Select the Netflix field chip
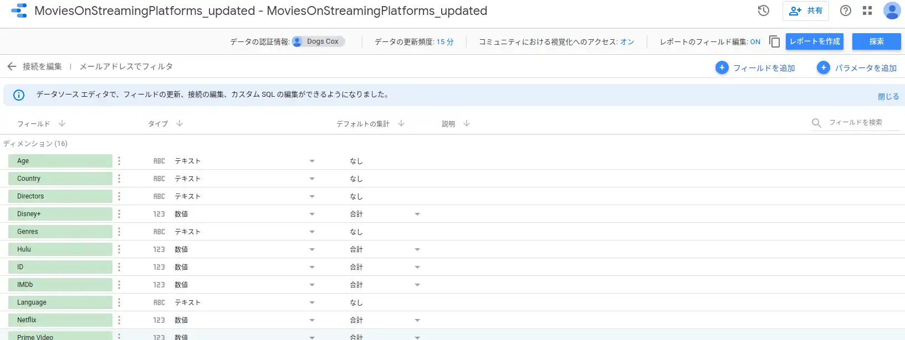The image size is (905, 340). point(60,320)
